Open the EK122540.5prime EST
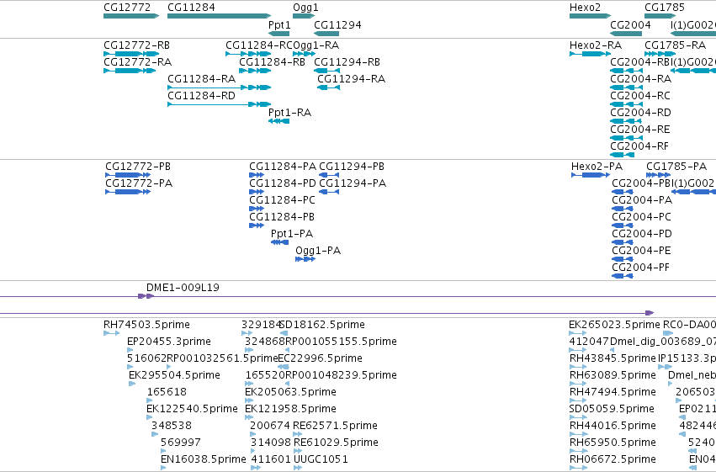 tap(149, 417)
